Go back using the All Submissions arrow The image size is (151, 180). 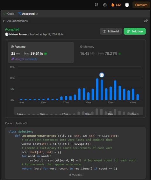tap(4, 21)
